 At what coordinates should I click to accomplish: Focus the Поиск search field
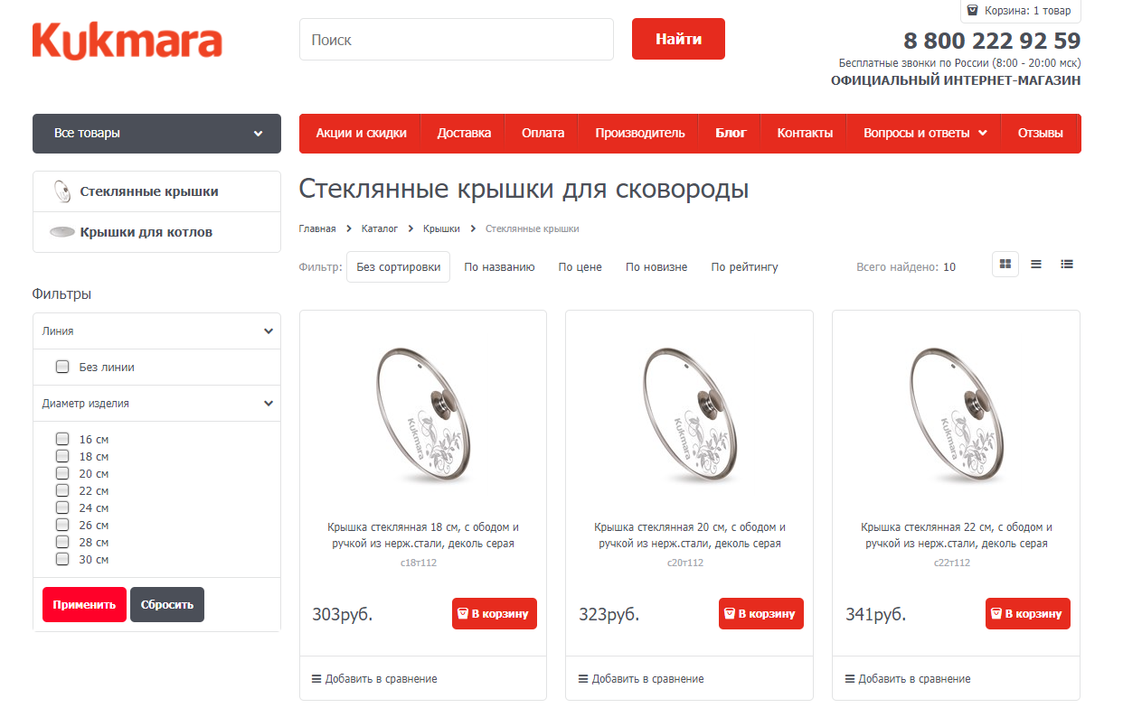457,40
